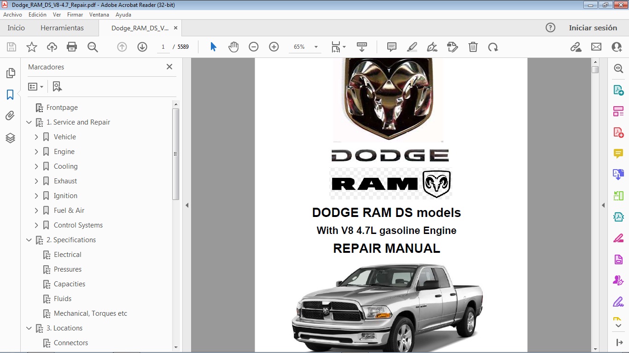Viewport: 629px width, 353px height.
Task: Switch to the Inicio tab
Action: click(16, 28)
